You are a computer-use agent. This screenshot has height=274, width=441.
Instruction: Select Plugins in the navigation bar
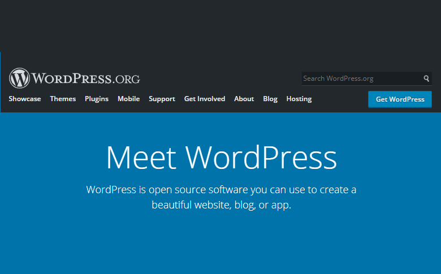click(x=97, y=99)
